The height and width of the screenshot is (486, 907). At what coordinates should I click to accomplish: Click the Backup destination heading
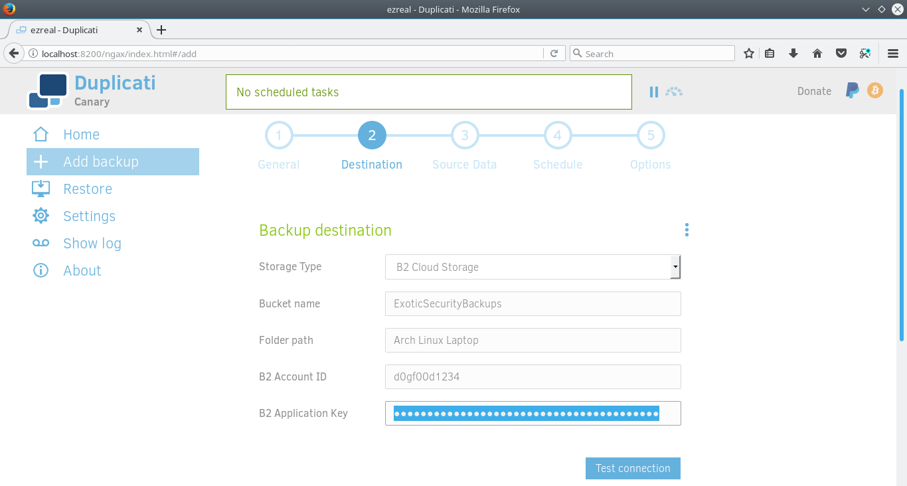325,230
